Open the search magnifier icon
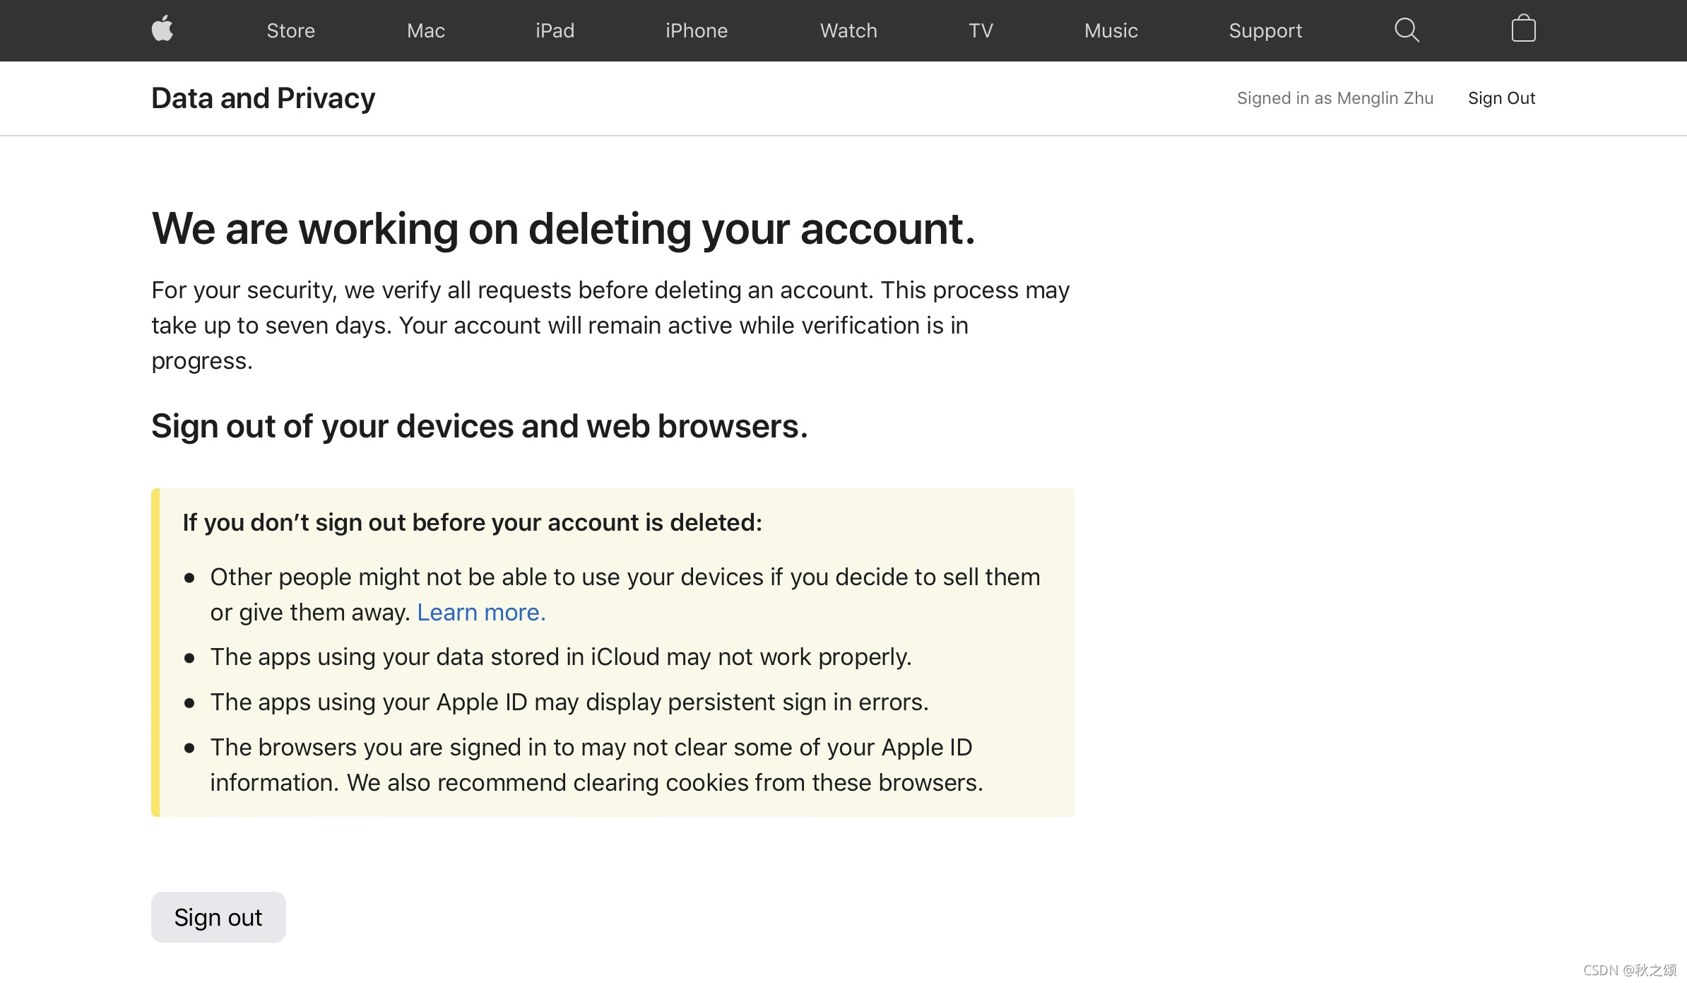This screenshot has width=1687, height=983. pos(1407,30)
